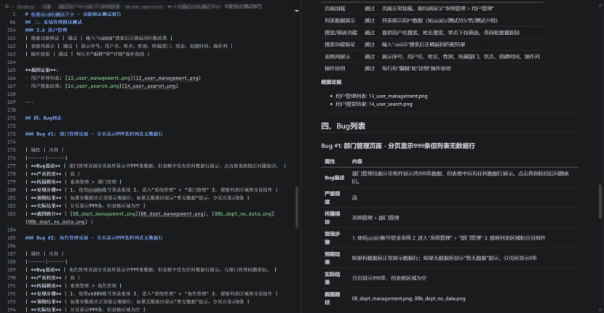
Task: Click the preview pane's scroll-down arrow
Action: (x=600, y=310)
